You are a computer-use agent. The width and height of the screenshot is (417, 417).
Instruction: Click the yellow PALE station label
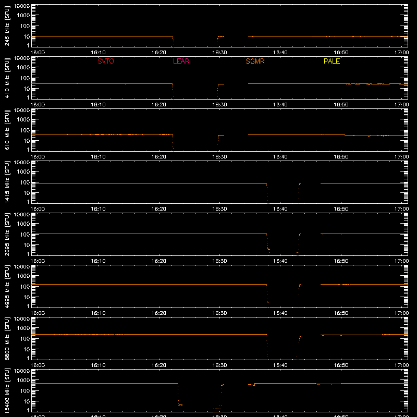332,61
